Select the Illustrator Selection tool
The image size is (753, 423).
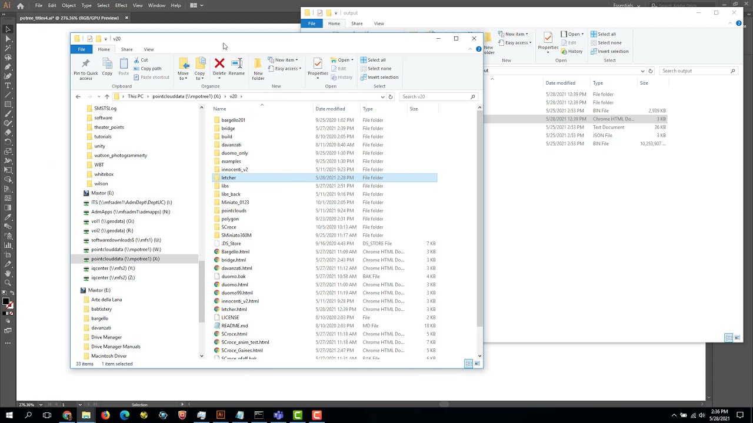[x=8, y=29]
